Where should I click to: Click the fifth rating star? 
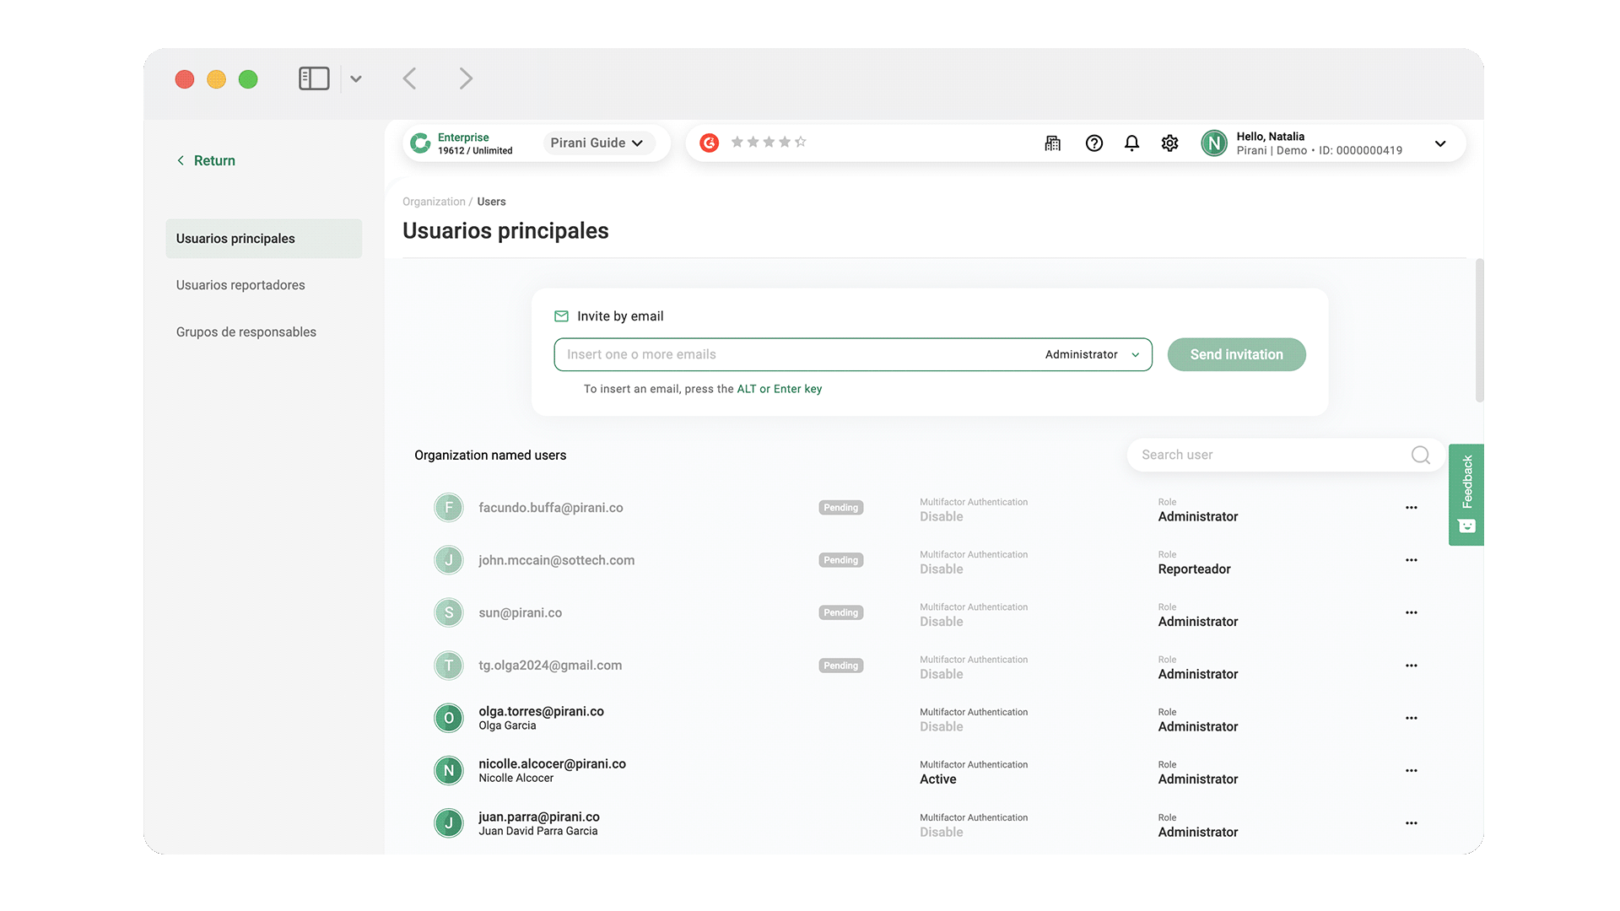(801, 142)
